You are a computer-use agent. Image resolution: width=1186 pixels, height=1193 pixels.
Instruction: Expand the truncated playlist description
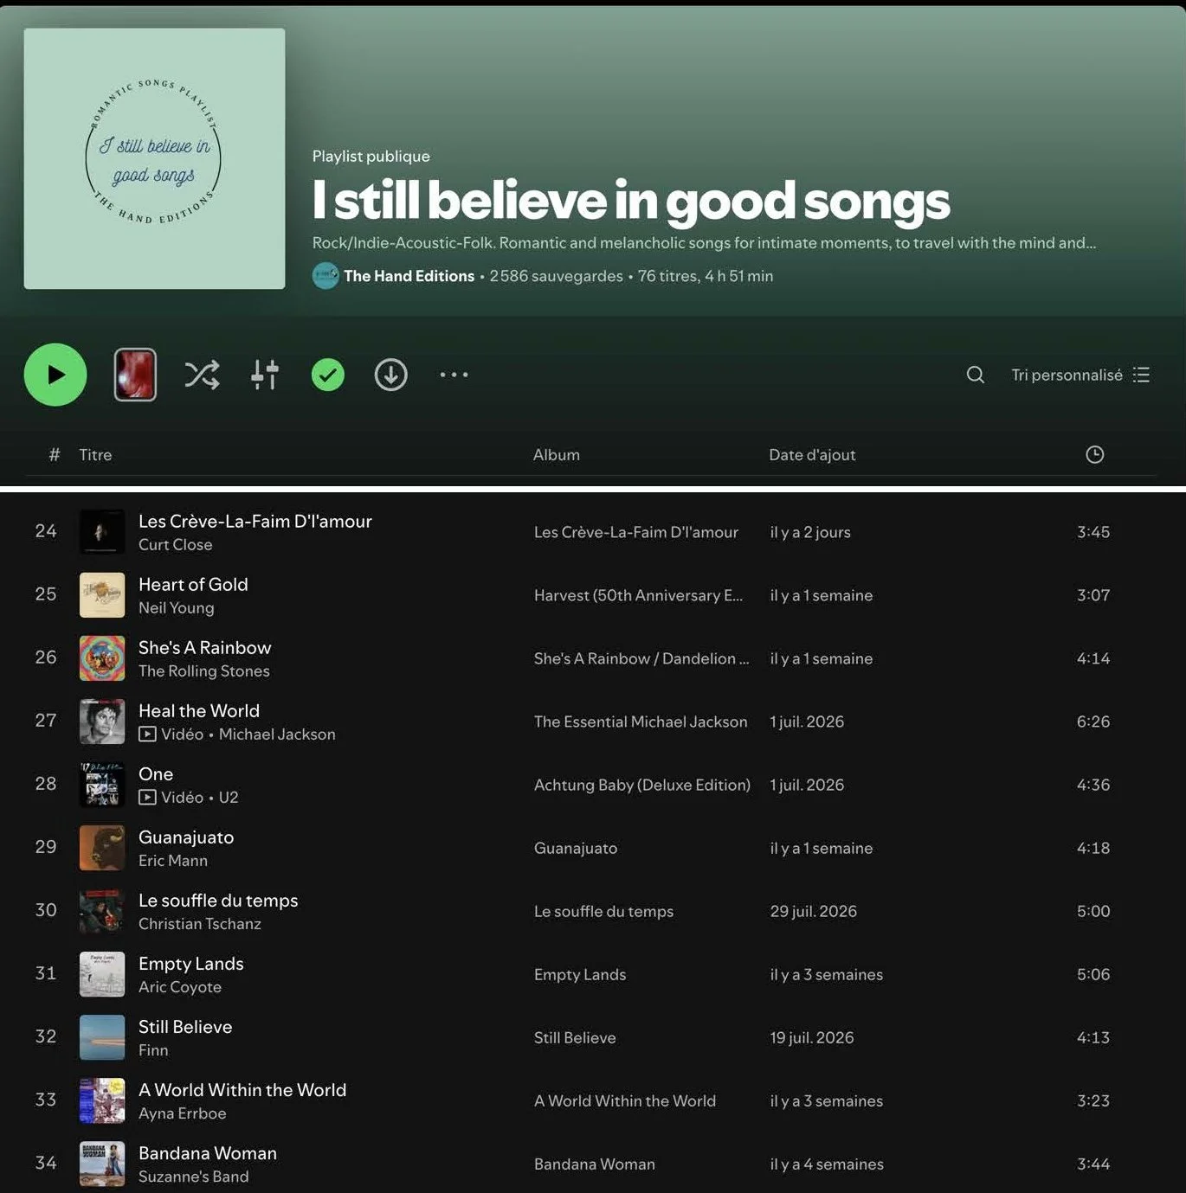click(x=704, y=243)
